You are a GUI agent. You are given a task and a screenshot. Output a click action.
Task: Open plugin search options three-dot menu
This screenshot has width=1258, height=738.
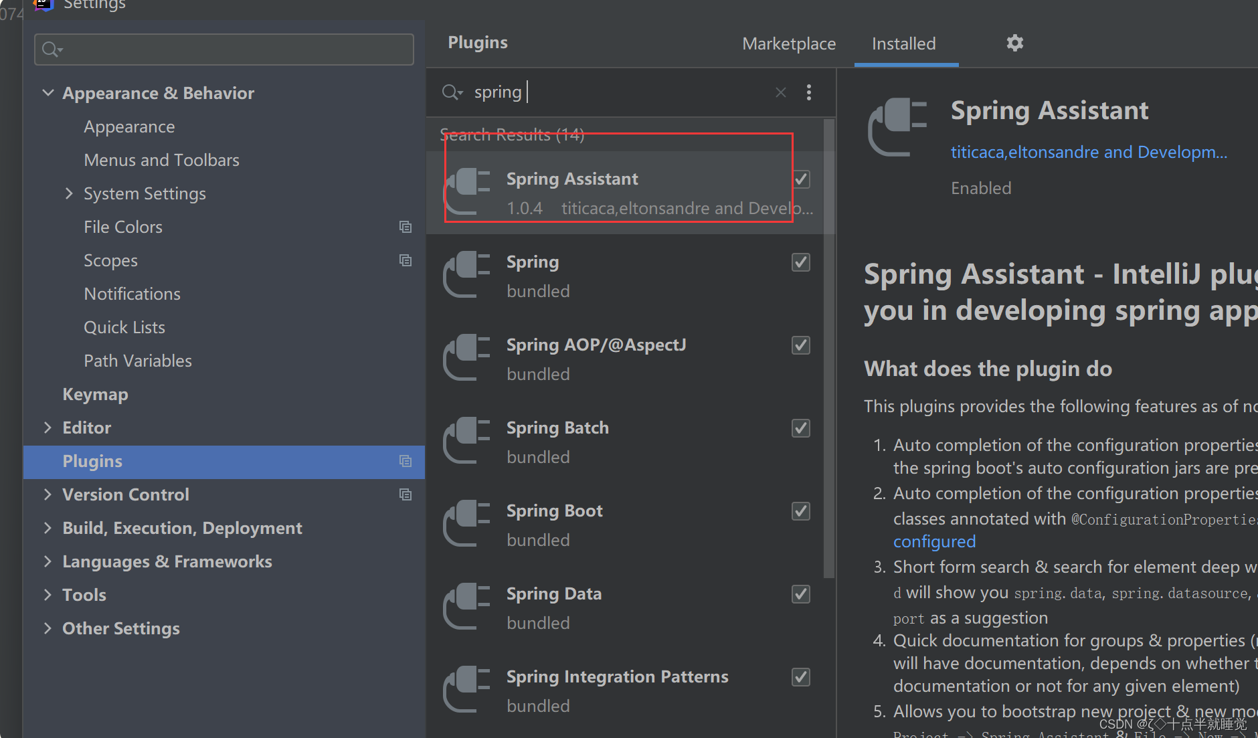[x=809, y=92]
